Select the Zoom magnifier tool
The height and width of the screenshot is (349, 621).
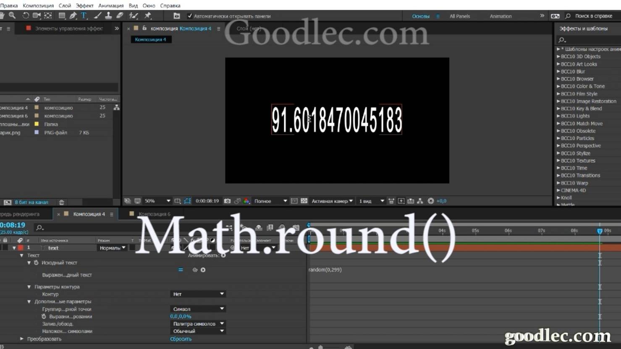click(x=12, y=16)
